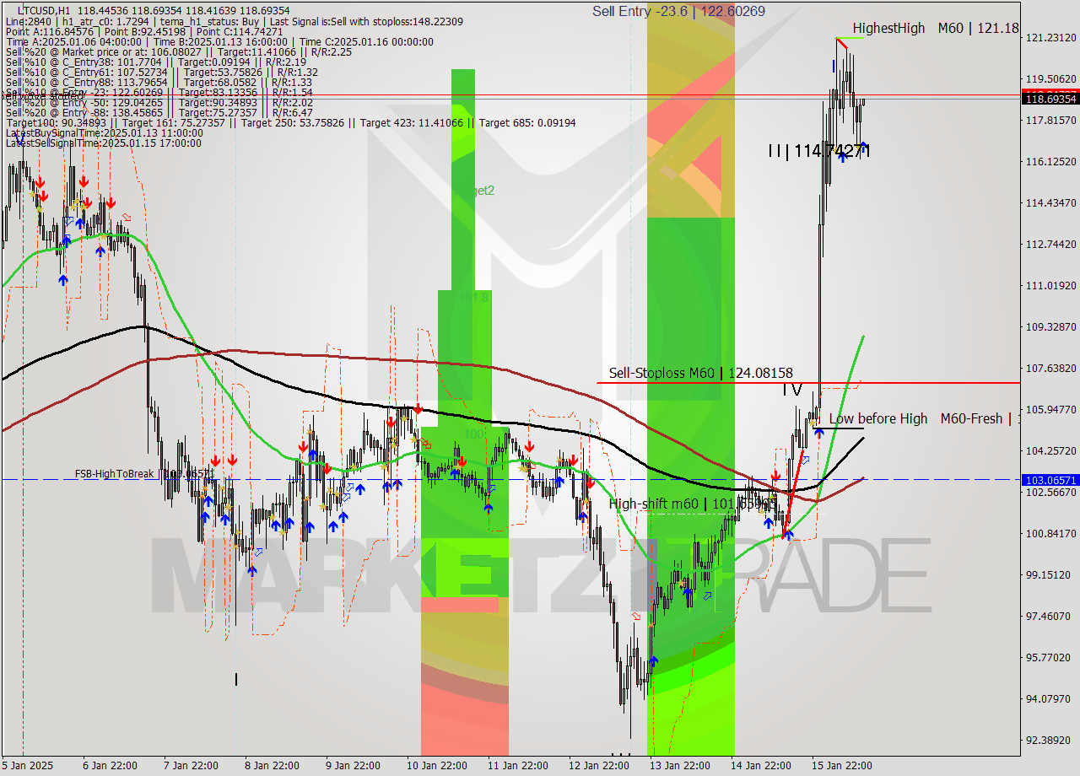Click the '161.8' Fibonacci level label

(474, 298)
